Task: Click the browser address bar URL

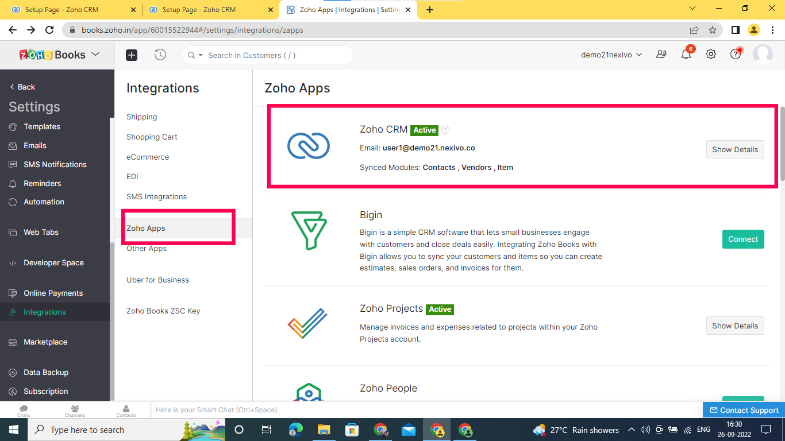Action: coord(193,30)
